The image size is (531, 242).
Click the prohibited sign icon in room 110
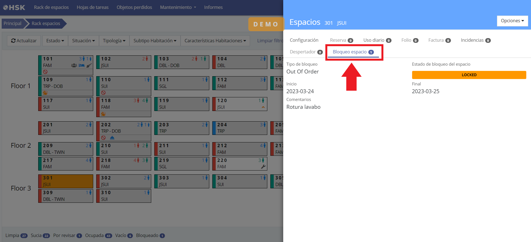104,93
